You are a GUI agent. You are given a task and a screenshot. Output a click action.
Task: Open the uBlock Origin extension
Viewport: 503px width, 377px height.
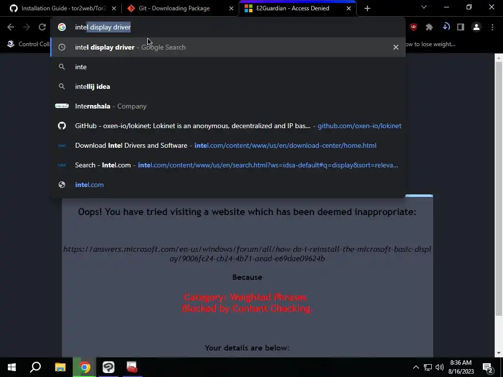[x=414, y=27]
